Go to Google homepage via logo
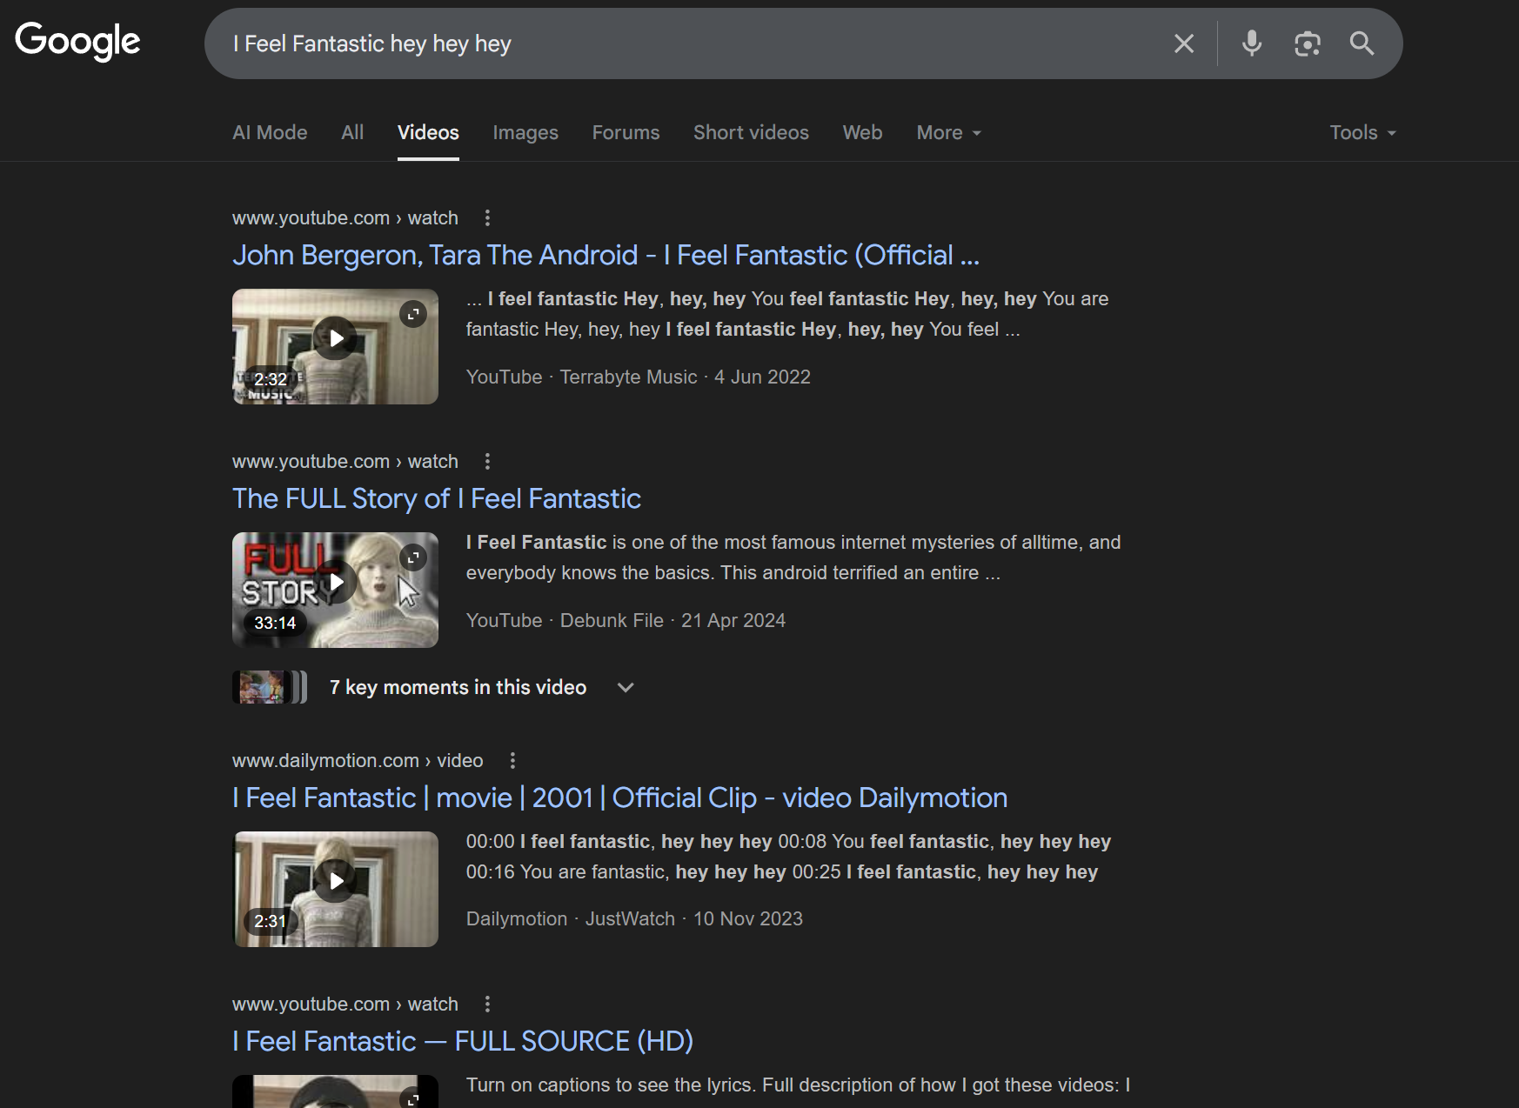 pyautogui.click(x=77, y=41)
